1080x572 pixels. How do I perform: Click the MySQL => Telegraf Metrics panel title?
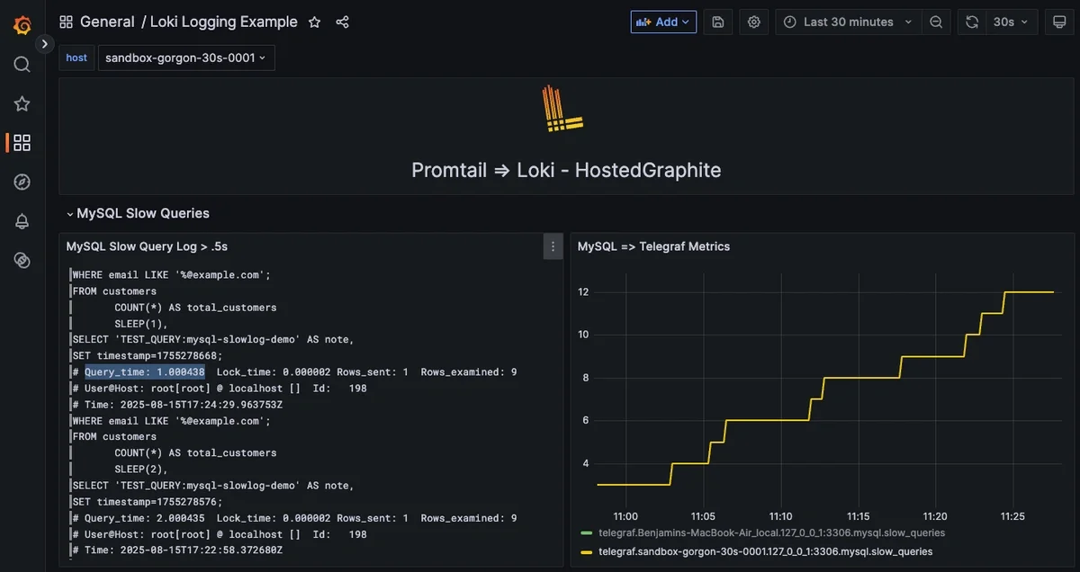point(653,246)
